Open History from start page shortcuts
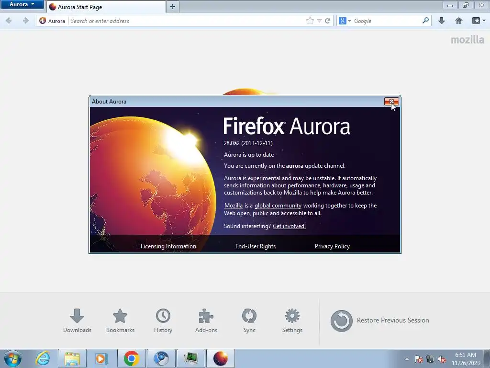This screenshot has height=368, width=490. (x=163, y=321)
